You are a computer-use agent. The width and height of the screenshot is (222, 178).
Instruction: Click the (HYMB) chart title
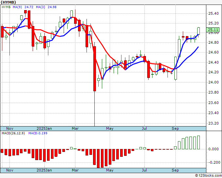[x=8, y=2]
